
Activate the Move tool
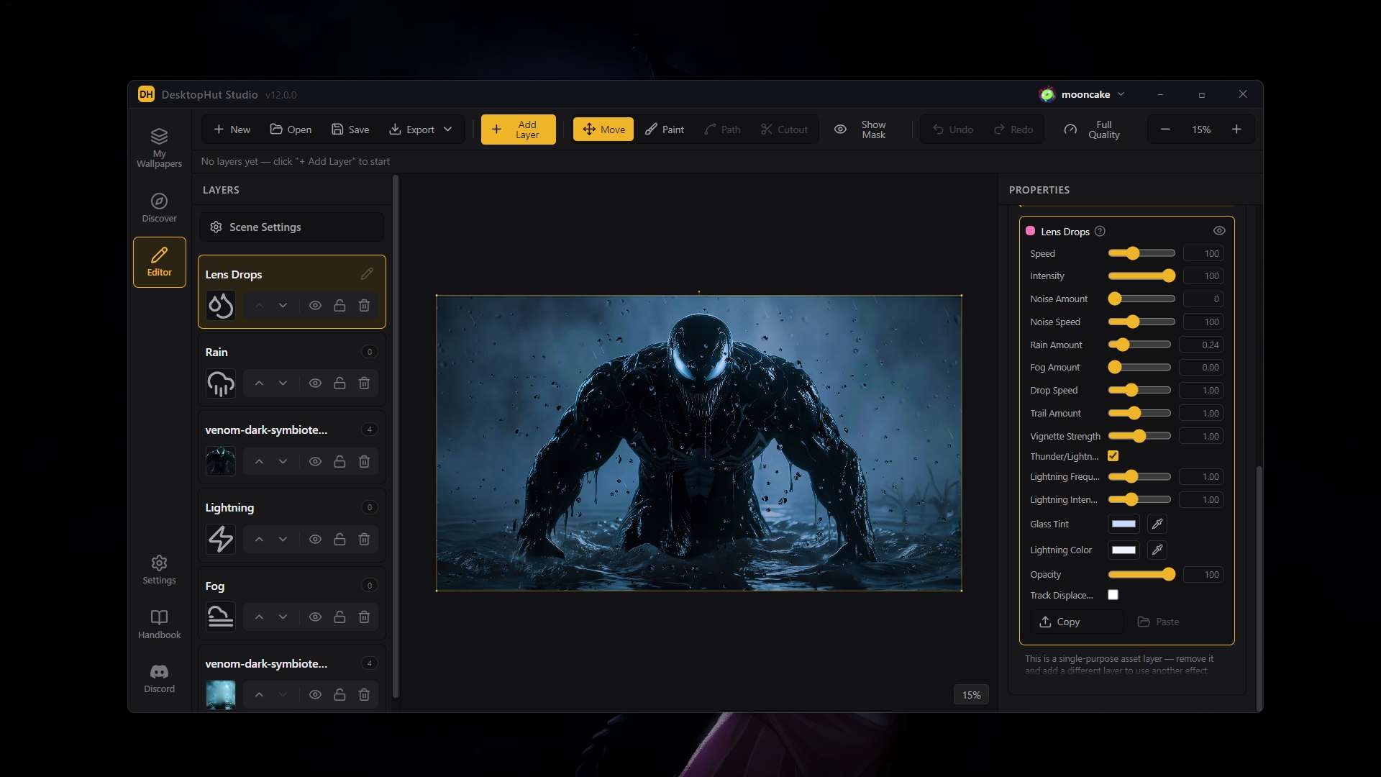click(603, 129)
